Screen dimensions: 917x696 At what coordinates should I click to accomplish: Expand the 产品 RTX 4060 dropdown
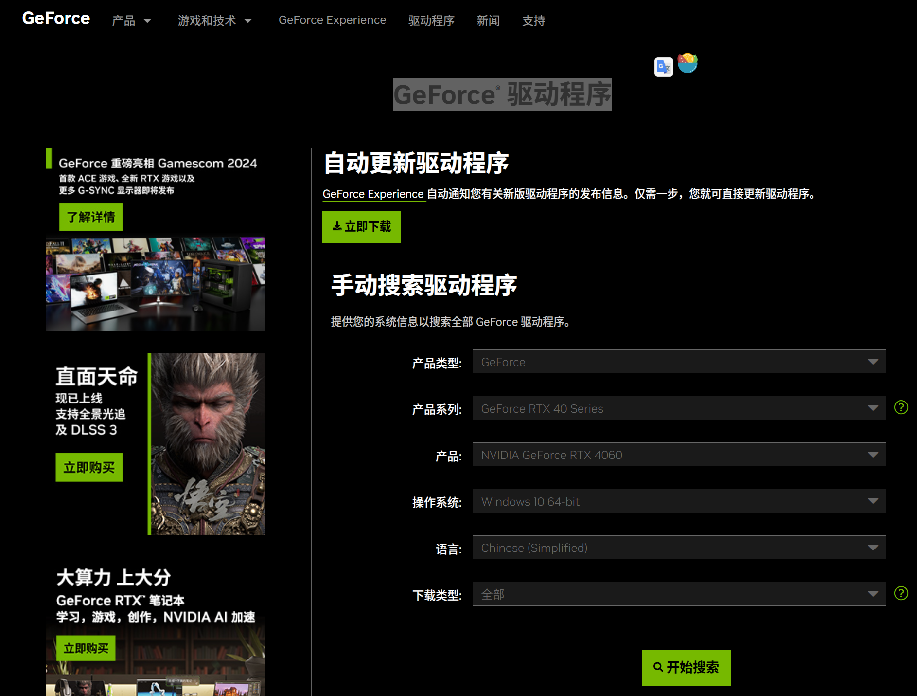pyautogui.click(x=679, y=455)
